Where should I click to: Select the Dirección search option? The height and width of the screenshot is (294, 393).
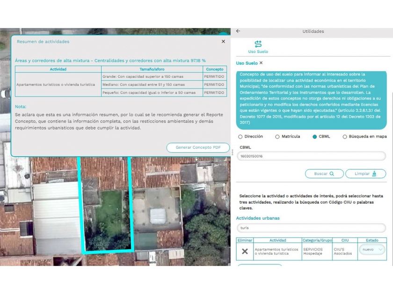point(240,137)
